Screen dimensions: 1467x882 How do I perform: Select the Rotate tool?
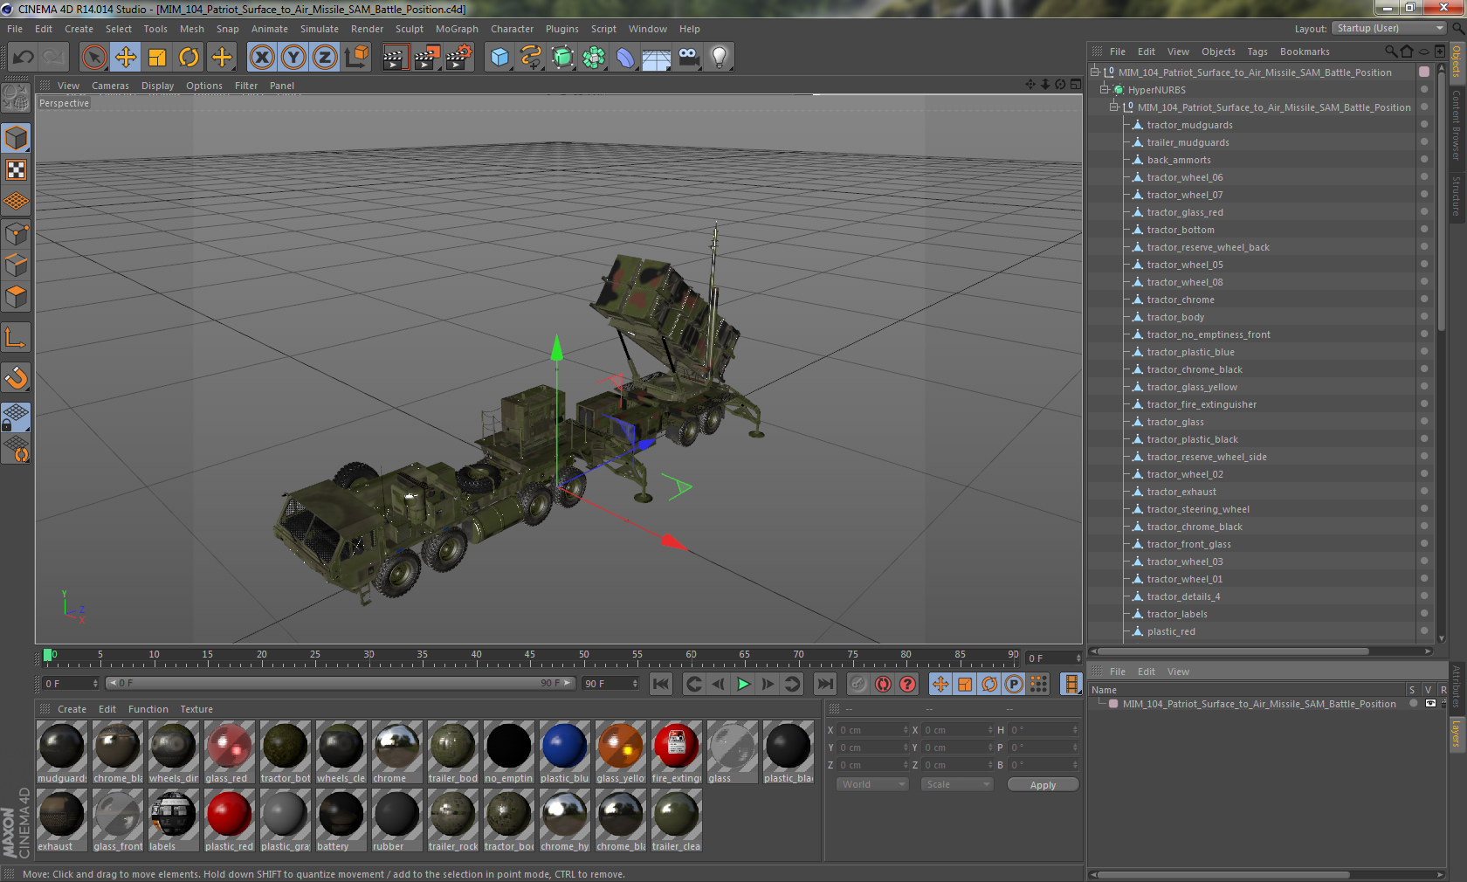click(189, 58)
